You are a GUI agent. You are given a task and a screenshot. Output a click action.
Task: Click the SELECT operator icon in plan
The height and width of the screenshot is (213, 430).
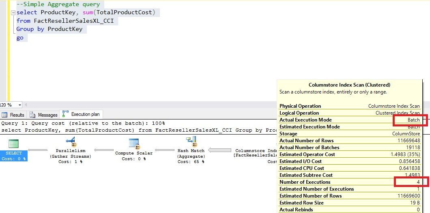tap(13, 144)
